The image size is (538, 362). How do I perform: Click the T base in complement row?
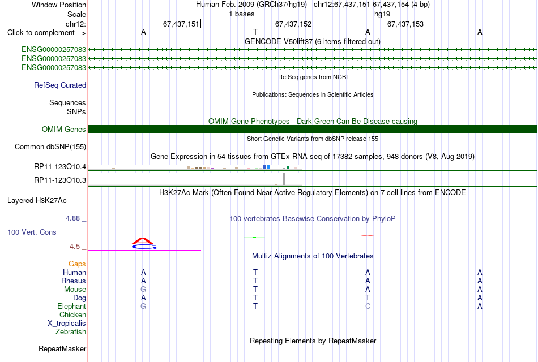(x=255, y=32)
